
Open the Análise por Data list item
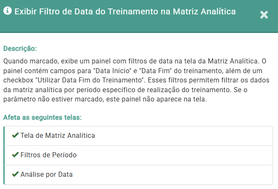[46, 174]
